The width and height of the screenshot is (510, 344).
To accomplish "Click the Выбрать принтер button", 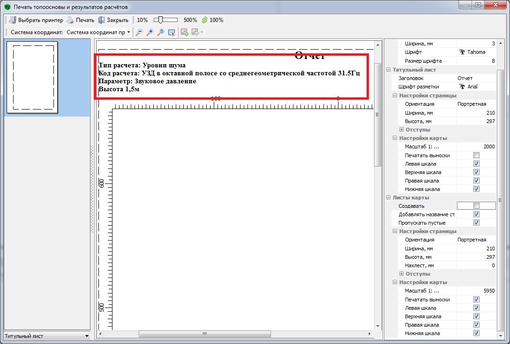I will pyautogui.click(x=36, y=20).
